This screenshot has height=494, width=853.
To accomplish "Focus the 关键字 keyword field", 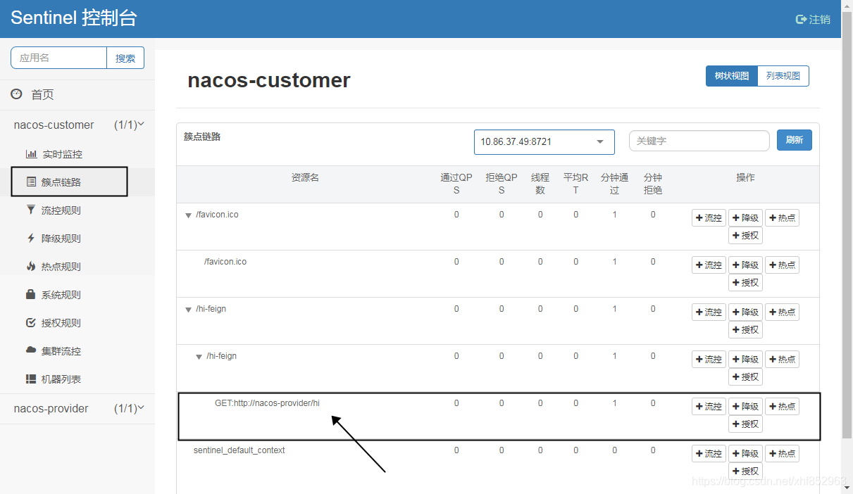I will (x=699, y=141).
